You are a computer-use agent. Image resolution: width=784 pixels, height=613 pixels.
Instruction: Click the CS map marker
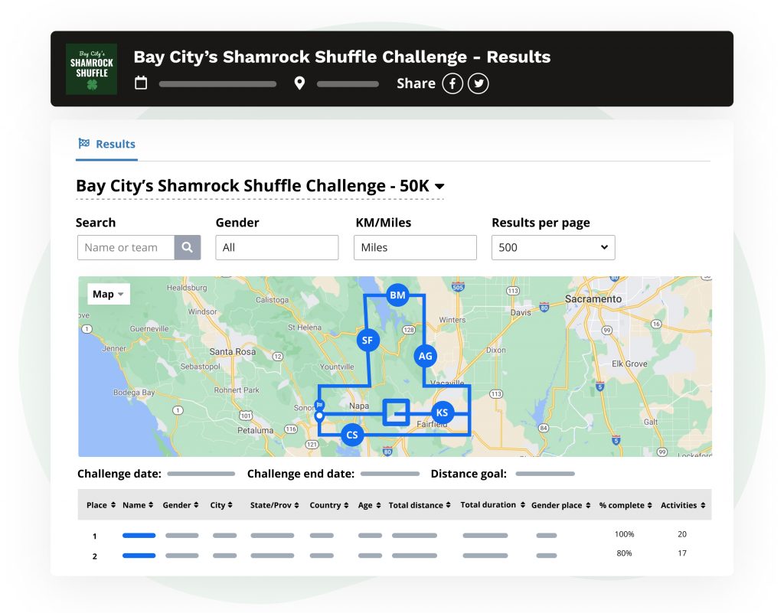tap(351, 435)
